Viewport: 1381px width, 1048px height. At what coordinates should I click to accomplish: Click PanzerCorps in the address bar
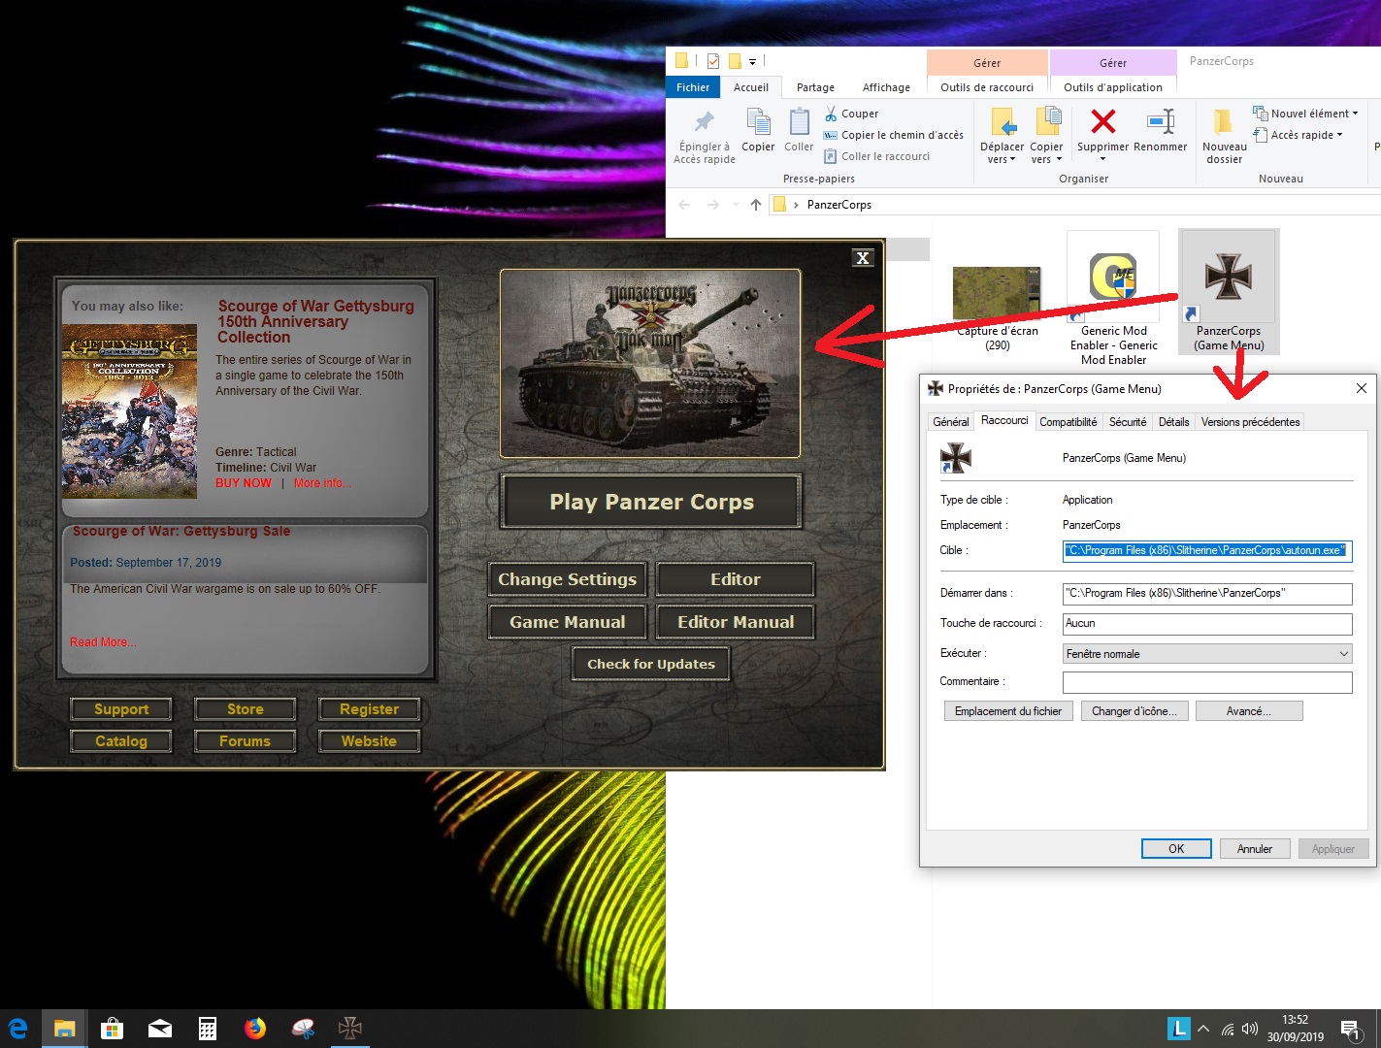click(x=839, y=205)
